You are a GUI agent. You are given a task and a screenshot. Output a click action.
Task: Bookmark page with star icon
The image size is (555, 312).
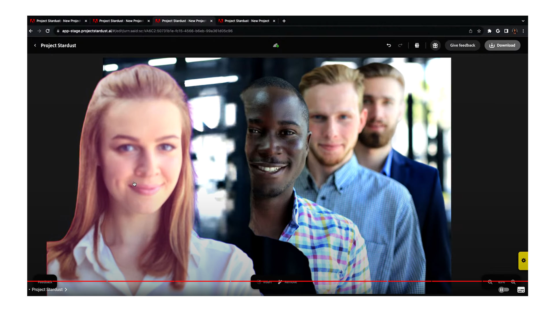tap(479, 31)
